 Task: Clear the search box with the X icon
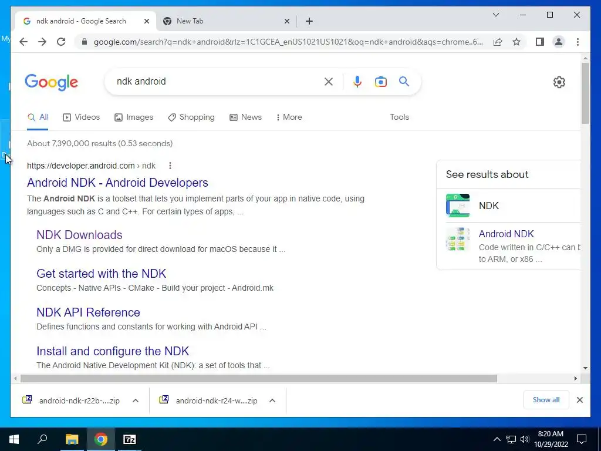[329, 81]
